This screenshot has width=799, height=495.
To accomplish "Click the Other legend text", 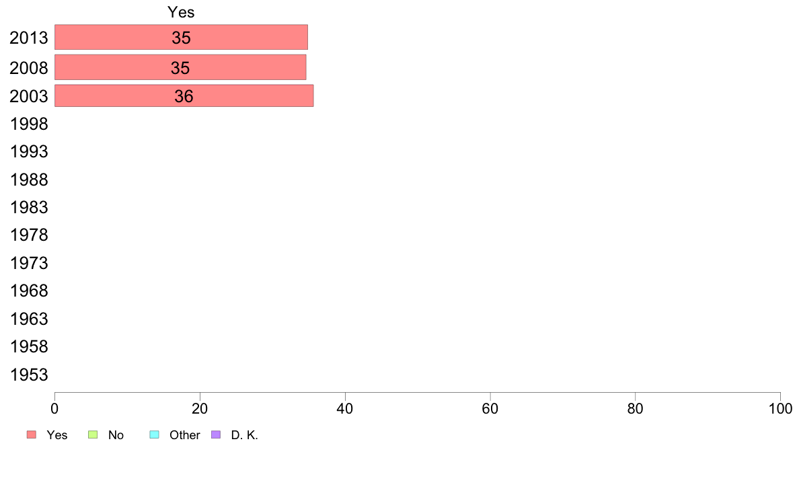I will click(184, 435).
